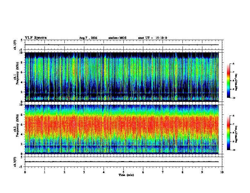
Task: Click the 'ch.1(V)' waveform axis label
Action: click(15, 45)
